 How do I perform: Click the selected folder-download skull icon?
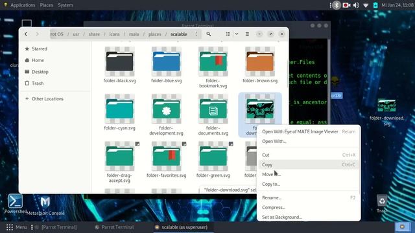[260, 109]
